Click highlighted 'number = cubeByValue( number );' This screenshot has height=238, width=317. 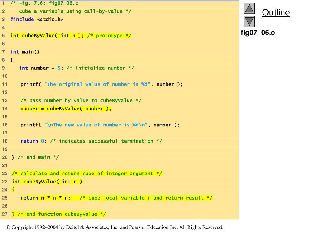pyautogui.click(x=66, y=109)
